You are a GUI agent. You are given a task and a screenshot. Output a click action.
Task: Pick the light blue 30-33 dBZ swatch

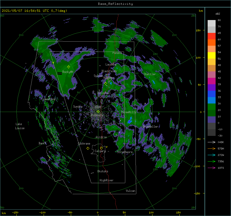[x=211, y=100]
